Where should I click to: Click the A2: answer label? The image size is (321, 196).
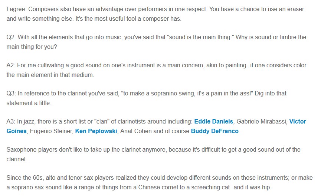tap(11, 65)
